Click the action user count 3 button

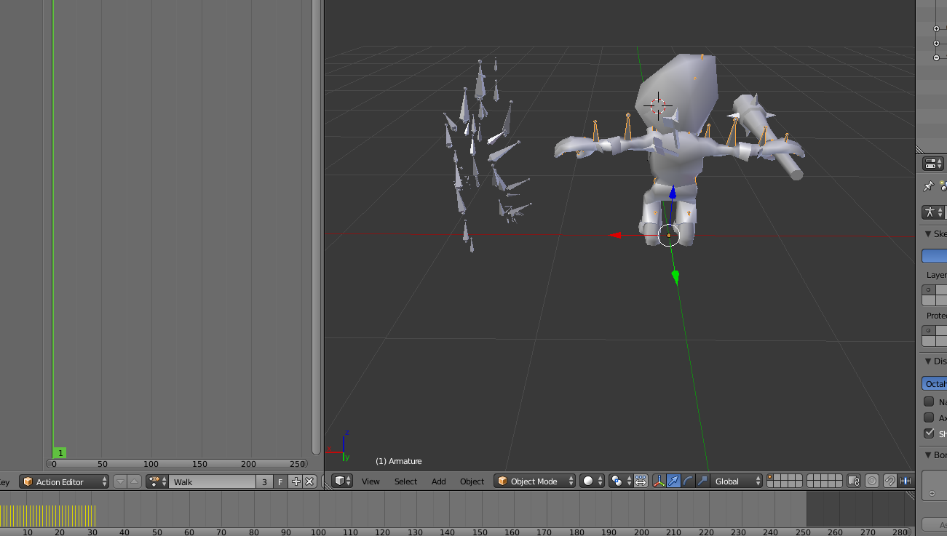pyautogui.click(x=264, y=481)
